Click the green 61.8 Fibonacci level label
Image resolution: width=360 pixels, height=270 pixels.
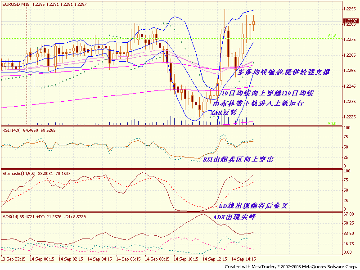332,36
